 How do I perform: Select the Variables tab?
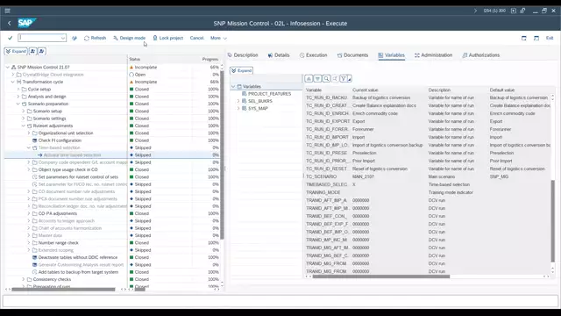click(392, 55)
